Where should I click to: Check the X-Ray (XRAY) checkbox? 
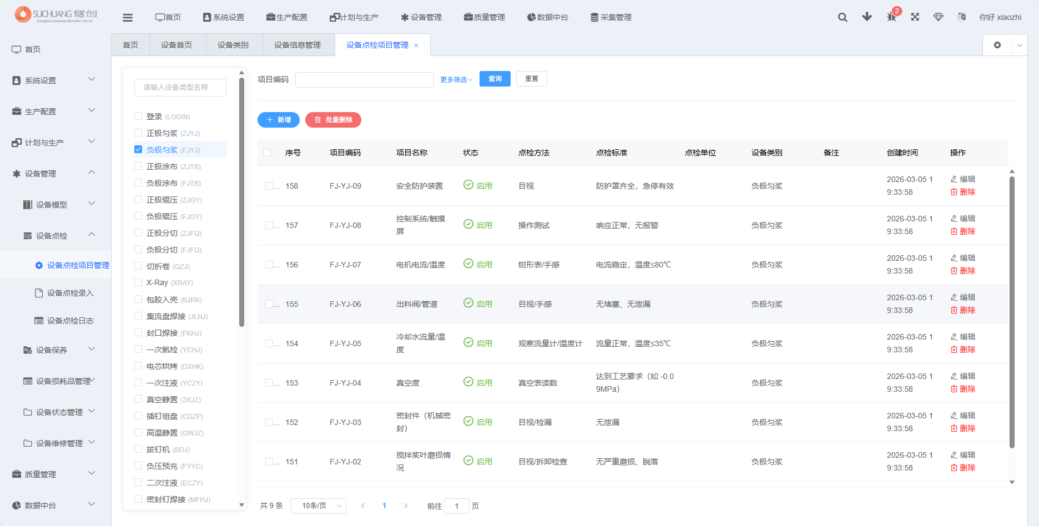pyautogui.click(x=138, y=282)
